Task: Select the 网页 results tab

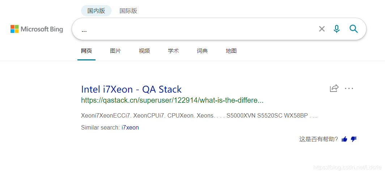Action: (x=86, y=51)
